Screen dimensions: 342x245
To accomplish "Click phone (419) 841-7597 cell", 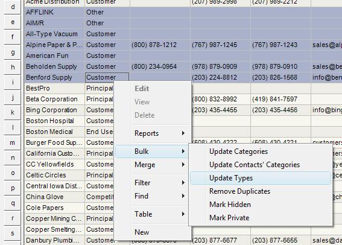I will [x=280, y=99].
